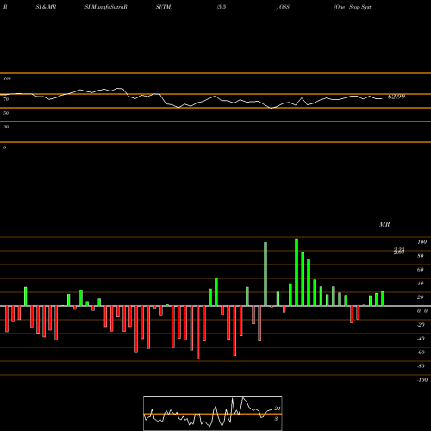431x431 pixels.
Task: Click the "(5,5" parameter text in header
Action: coord(222,7)
